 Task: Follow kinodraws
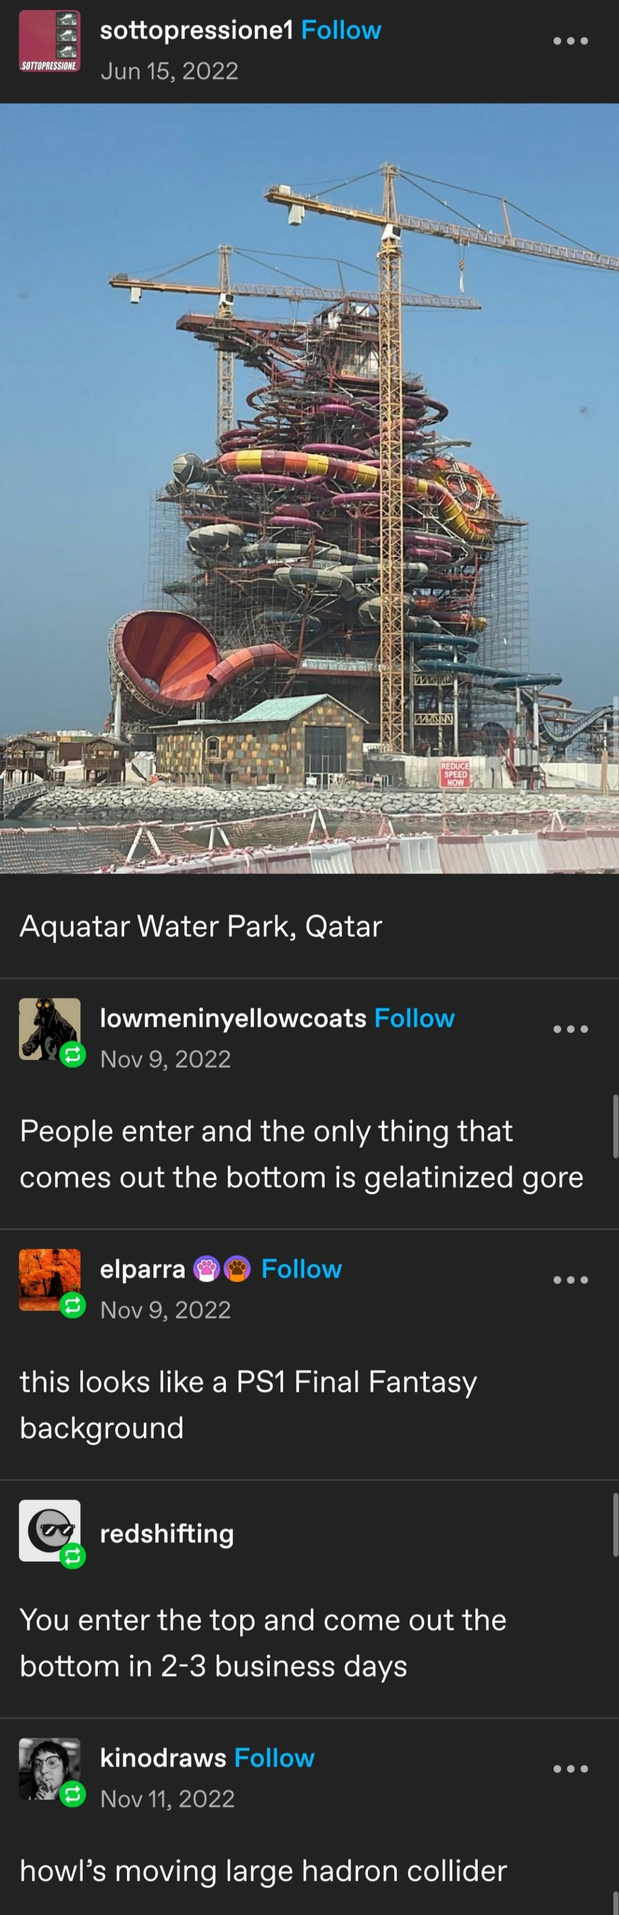[274, 1757]
